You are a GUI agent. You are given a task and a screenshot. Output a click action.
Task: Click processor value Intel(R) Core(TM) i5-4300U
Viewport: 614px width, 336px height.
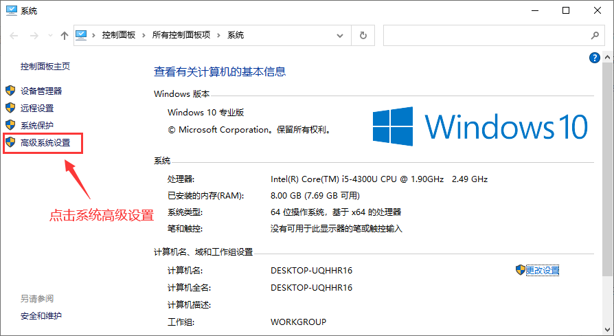coord(379,179)
